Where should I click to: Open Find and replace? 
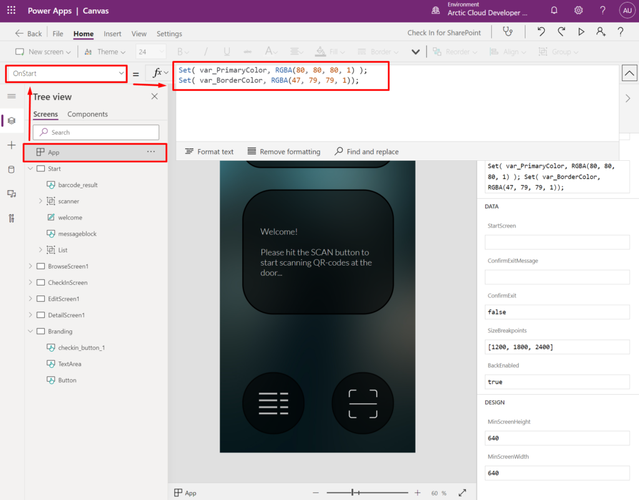367,151
